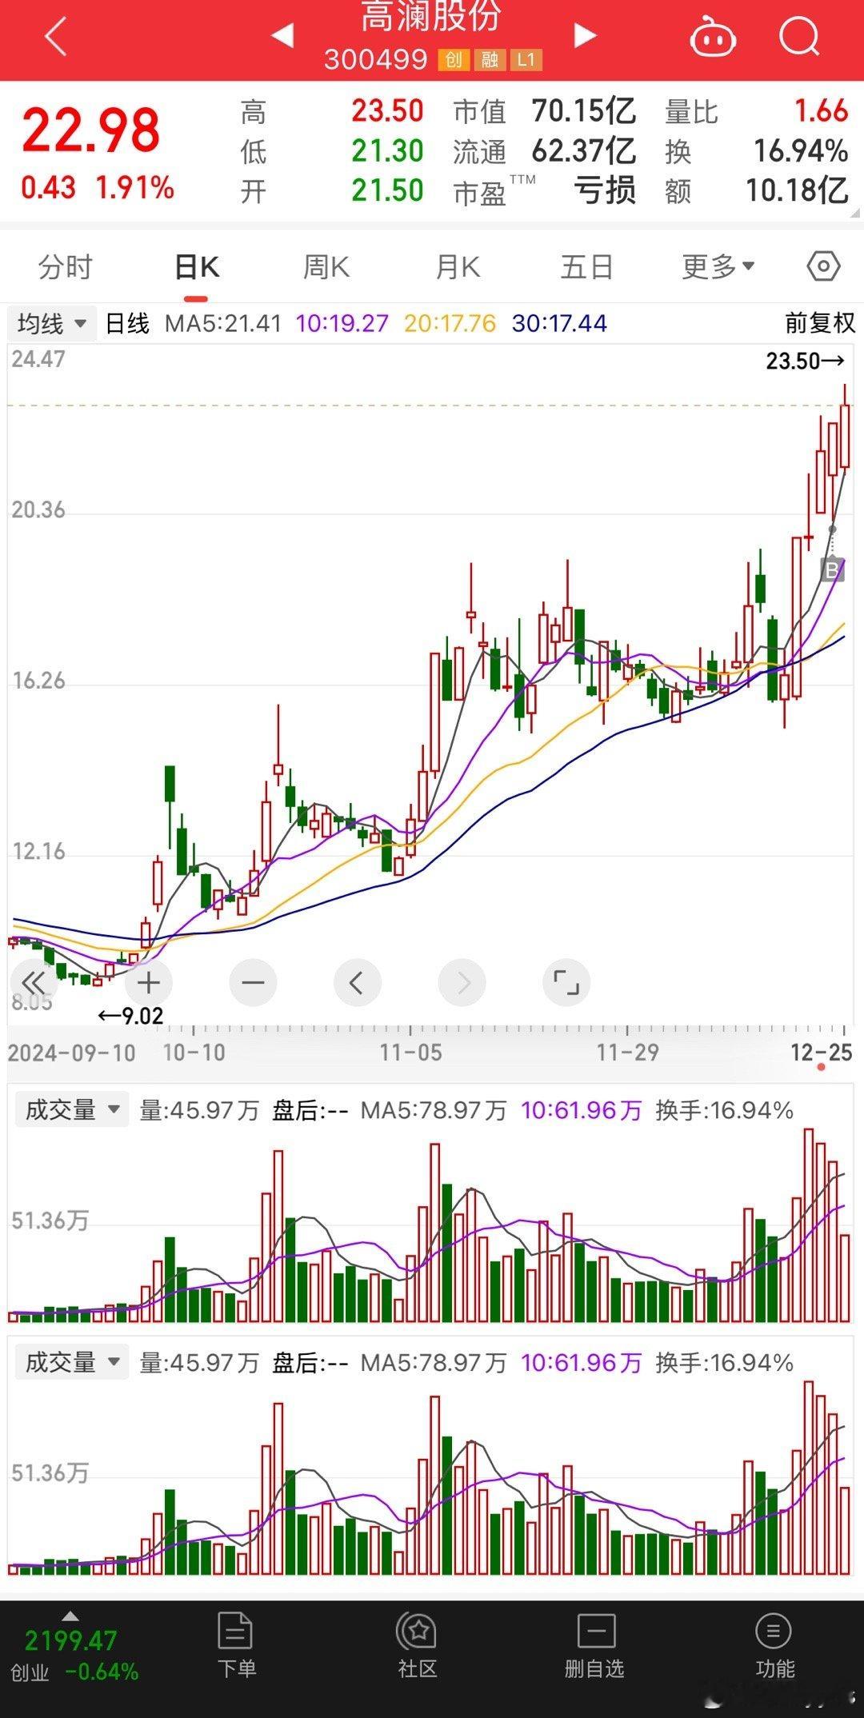The width and height of the screenshot is (864, 1718).
Task: Open the robot assistant icon
Action: pyautogui.click(x=713, y=37)
